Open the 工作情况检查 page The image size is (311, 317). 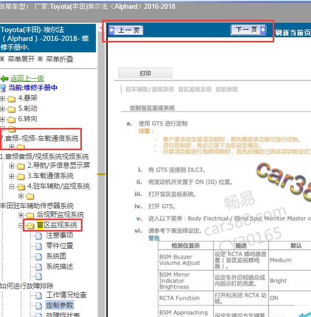pyautogui.click(x=66, y=295)
